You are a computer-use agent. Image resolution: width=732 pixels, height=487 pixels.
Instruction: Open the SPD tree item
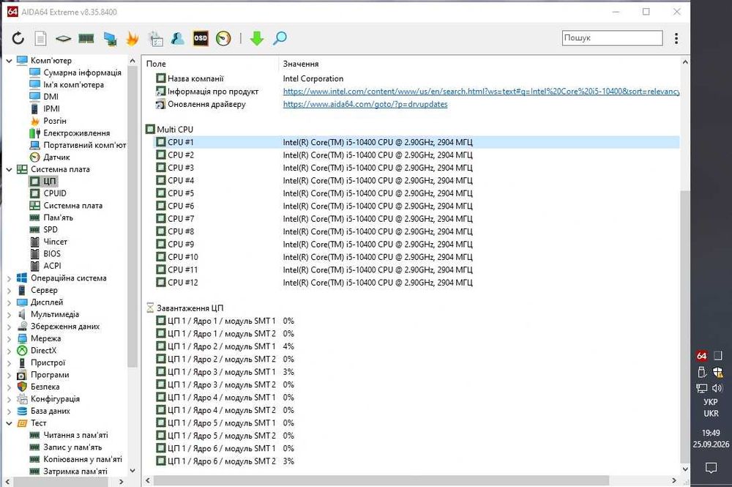pyautogui.click(x=51, y=230)
